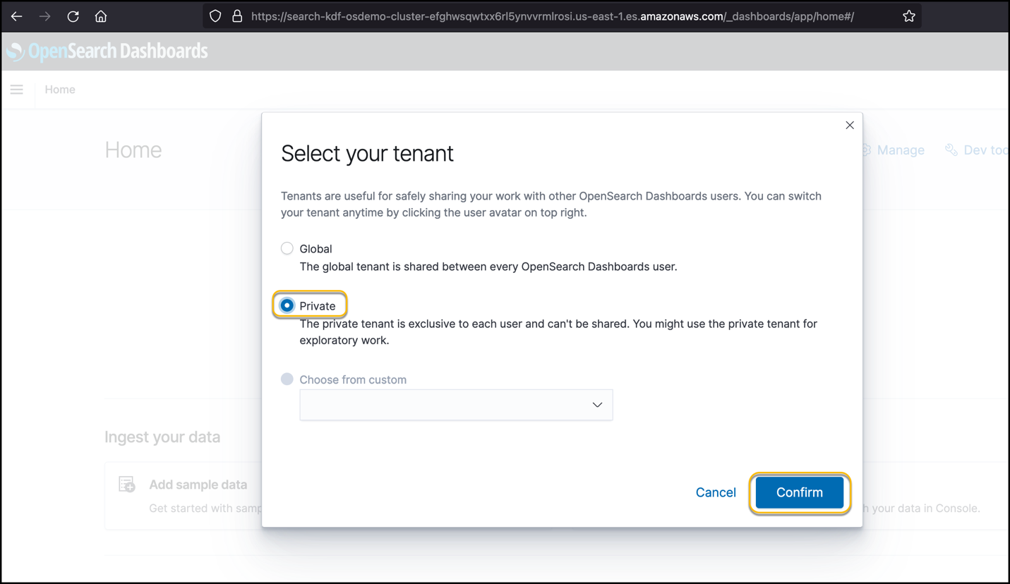Viewport: 1010px width, 584px height.
Task: Click the 'Private' option label
Action: 318,306
